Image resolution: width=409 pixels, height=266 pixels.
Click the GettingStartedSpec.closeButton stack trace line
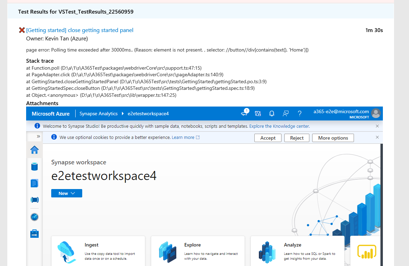pyautogui.click(x=140, y=88)
